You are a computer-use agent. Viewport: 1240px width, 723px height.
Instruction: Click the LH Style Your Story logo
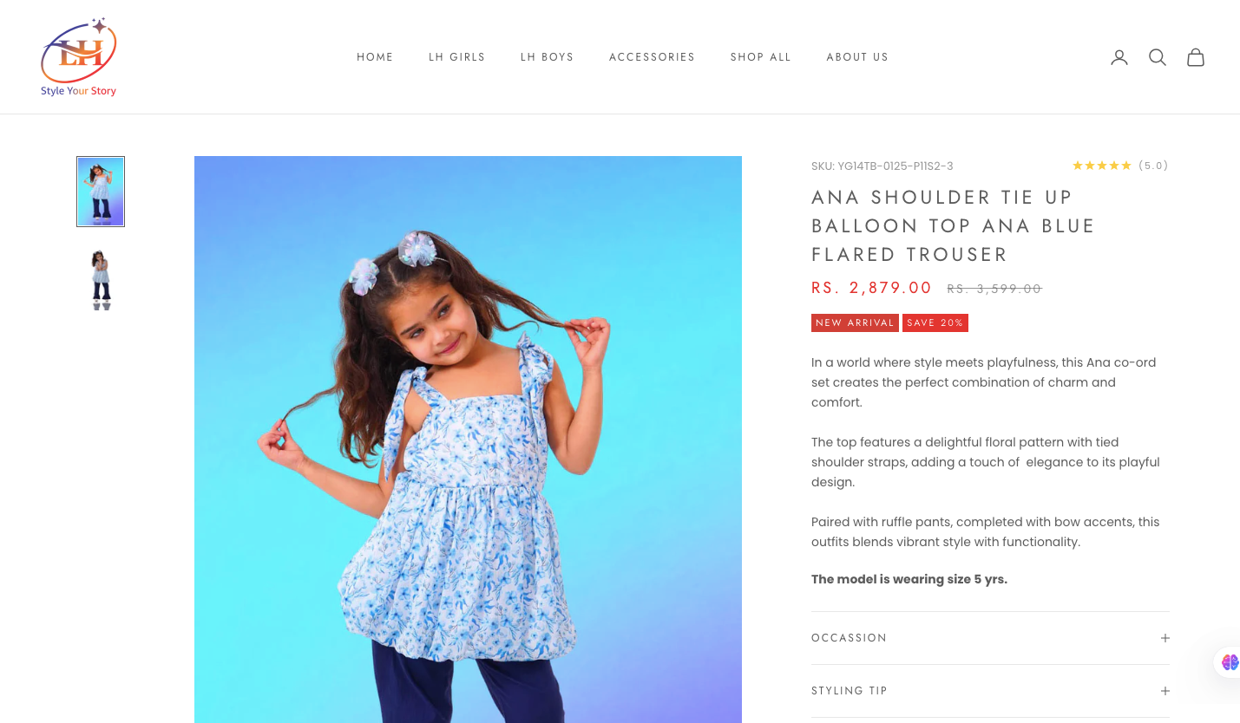[79, 56]
